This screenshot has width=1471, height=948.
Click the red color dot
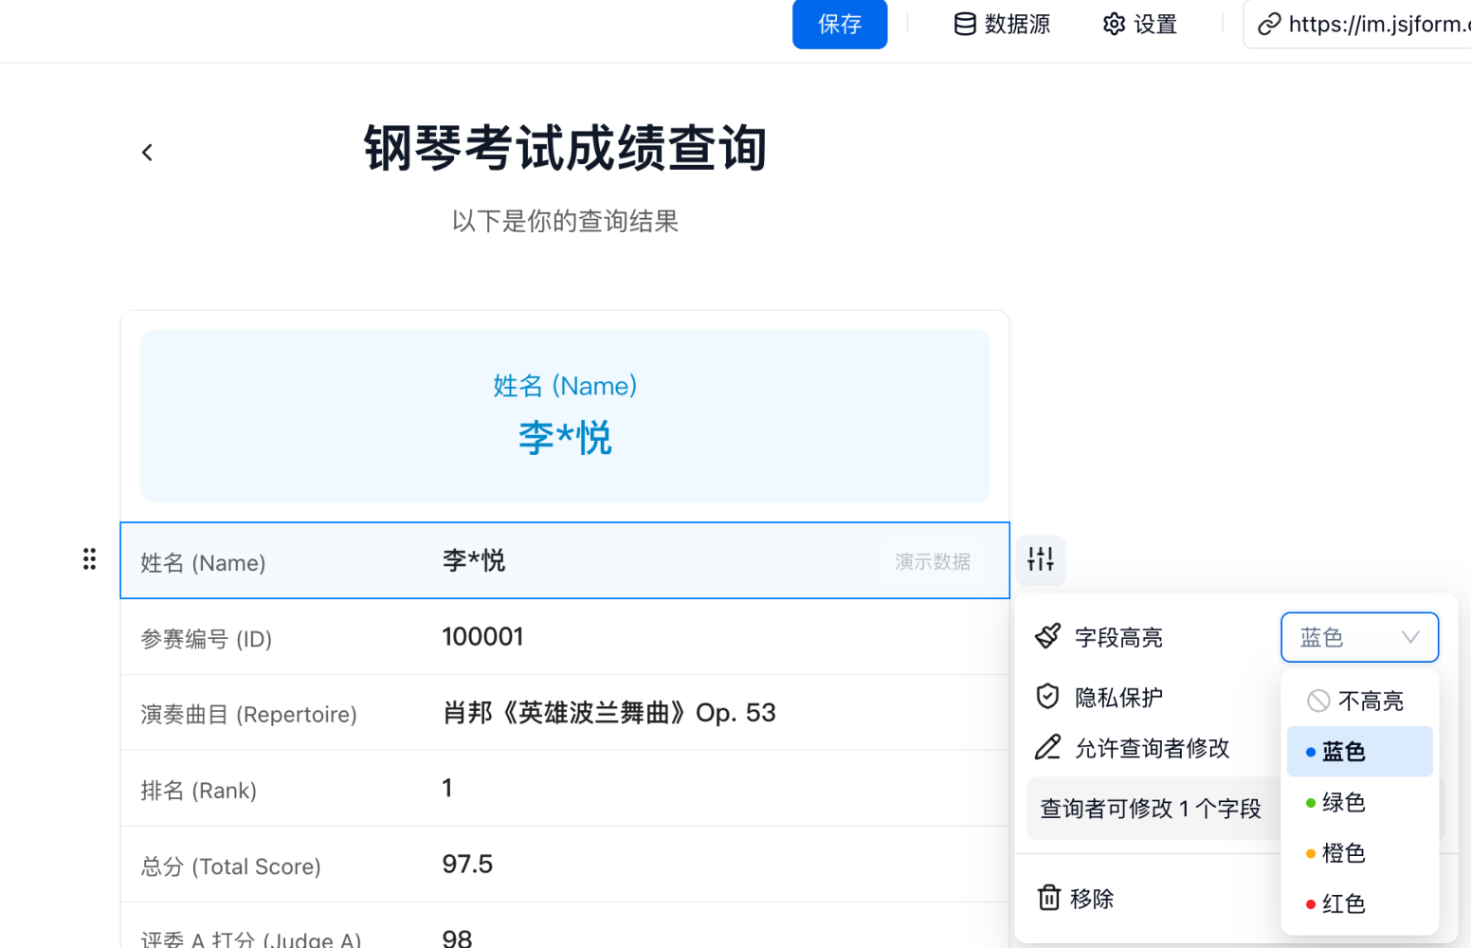point(1310,904)
